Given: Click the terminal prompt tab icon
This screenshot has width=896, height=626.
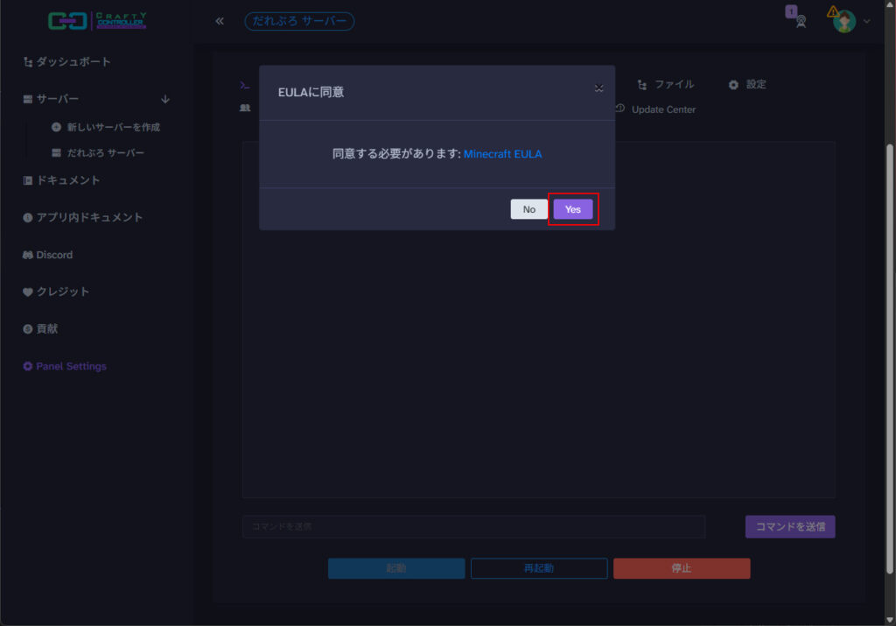Looking at the screenshot, I should 245,86.
